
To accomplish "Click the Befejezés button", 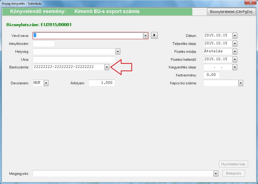I will pyautogui.click(x=234, y=173).
